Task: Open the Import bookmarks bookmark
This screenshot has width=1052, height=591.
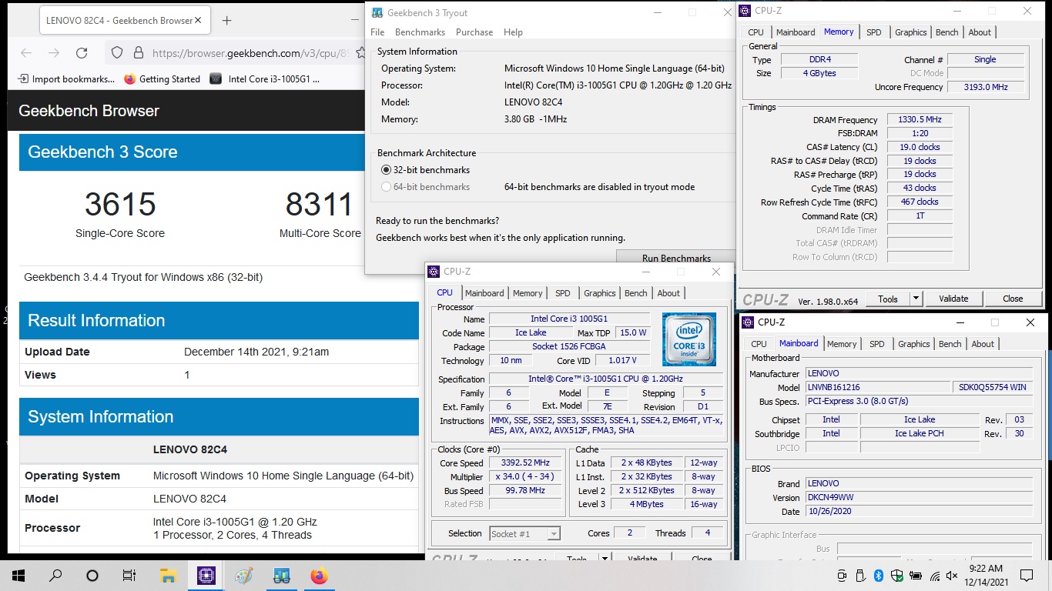Action: click(65, 78)
